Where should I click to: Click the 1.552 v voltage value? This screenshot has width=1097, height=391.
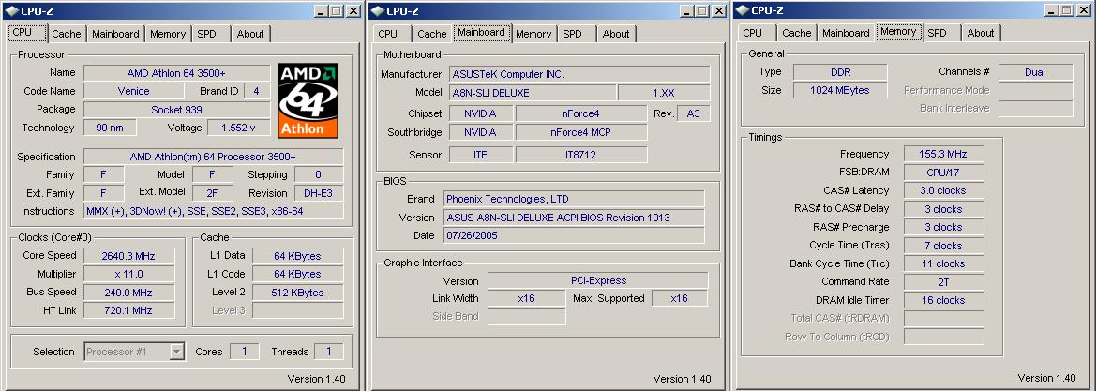tap(238, 128)
